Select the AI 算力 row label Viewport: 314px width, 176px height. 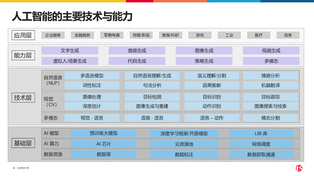point(51,144)
